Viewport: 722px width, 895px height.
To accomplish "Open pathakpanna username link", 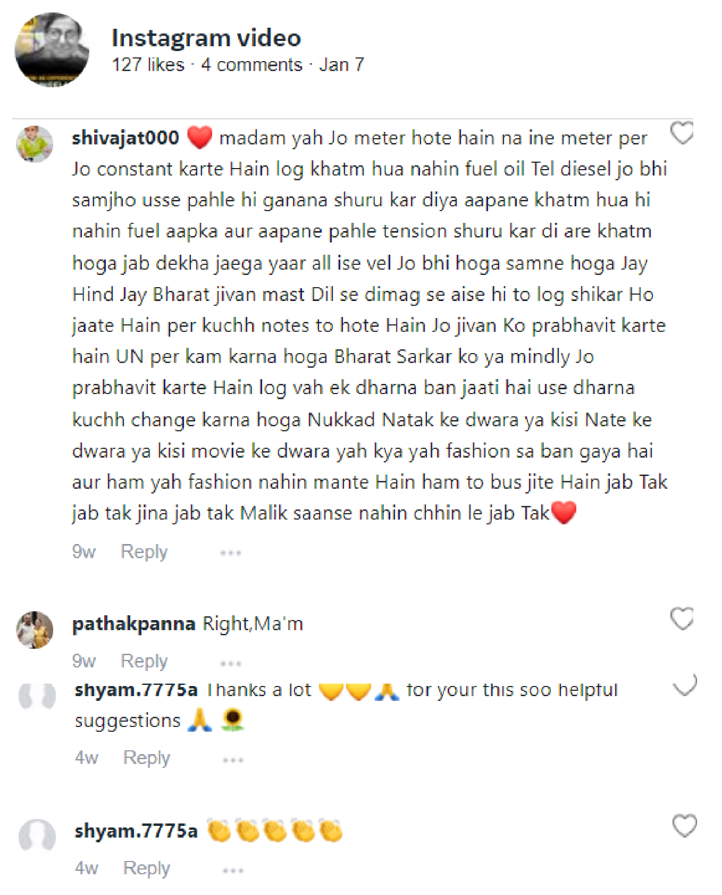I will click(x=134, y=623).
